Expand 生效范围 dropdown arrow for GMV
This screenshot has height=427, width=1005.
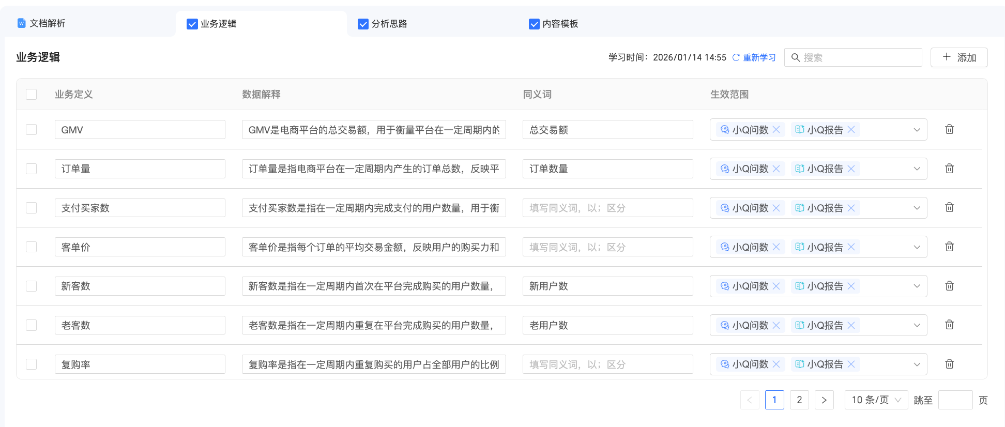917,130
